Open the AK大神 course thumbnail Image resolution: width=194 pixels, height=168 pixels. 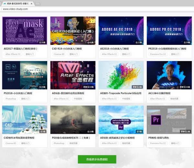coord(169,75)
